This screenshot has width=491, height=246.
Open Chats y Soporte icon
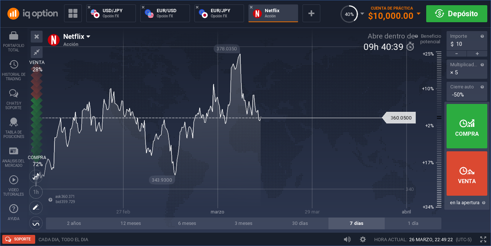[14, 93]
